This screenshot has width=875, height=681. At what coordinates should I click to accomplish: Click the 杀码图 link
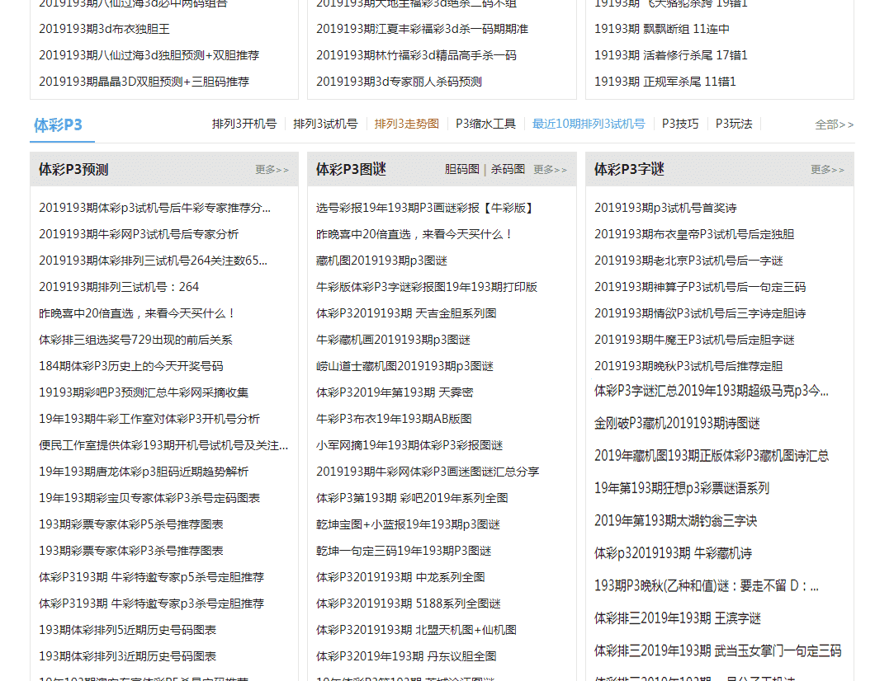pos(508,169)
